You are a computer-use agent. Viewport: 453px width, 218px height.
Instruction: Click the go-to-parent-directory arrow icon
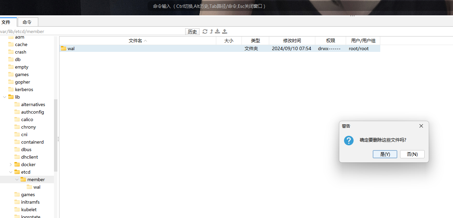(211, 31)
